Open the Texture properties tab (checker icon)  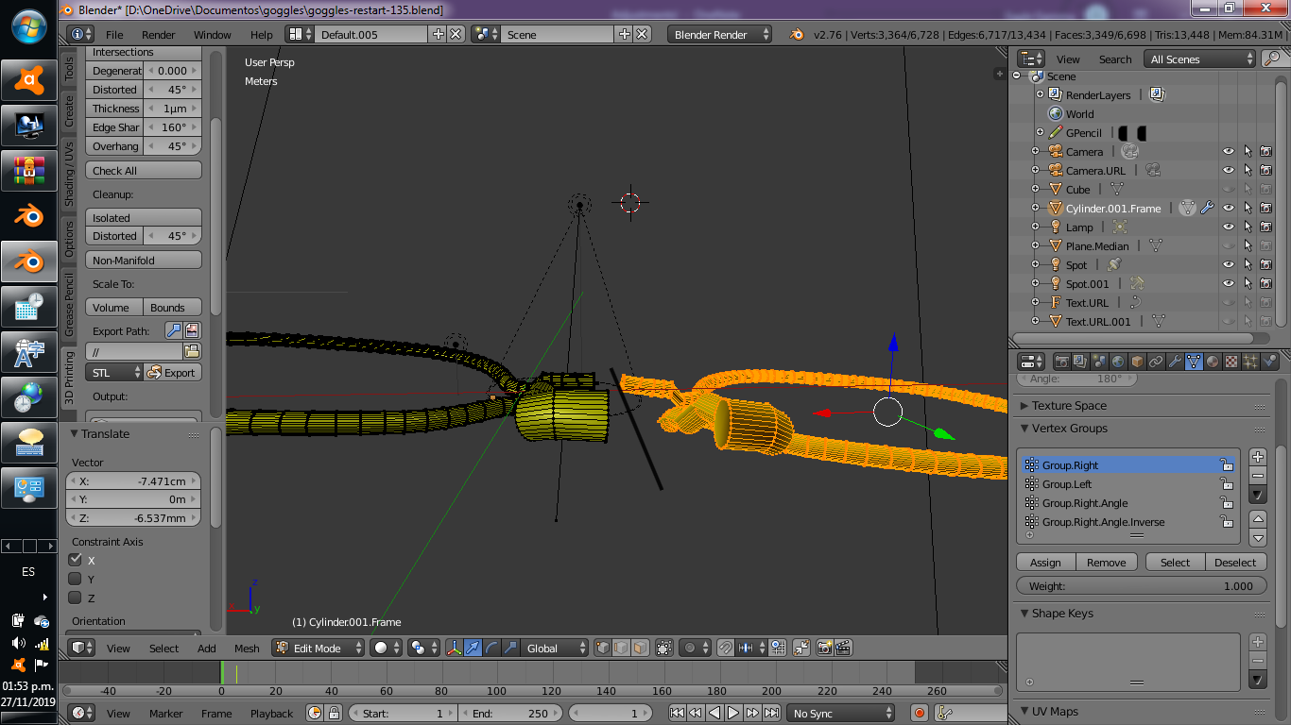(1231, 362)
